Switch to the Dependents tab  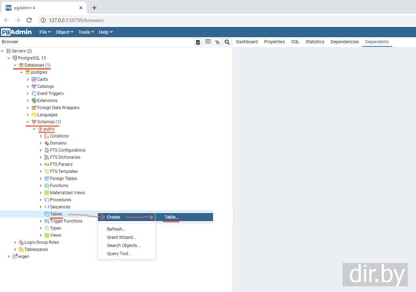click(x=377, y=42)
